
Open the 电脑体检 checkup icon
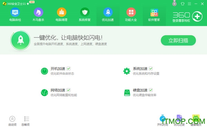coord(15,12)
